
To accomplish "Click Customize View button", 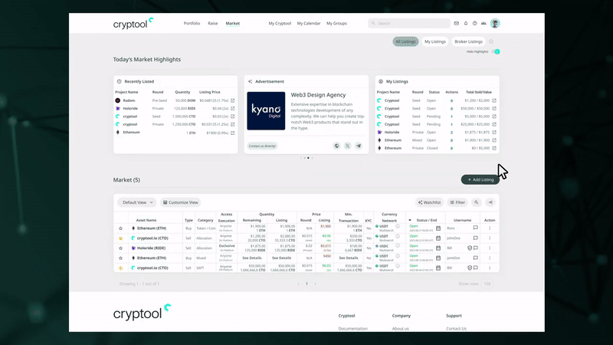I will [181, 202].
